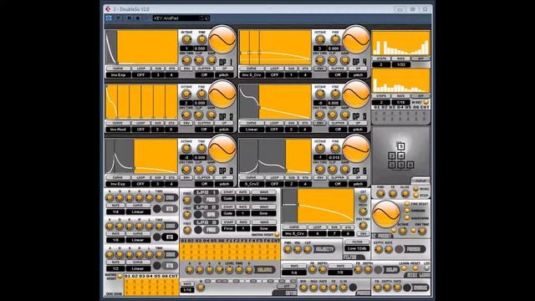Click the LFO 1 FREE button
This screenshot has height=301, width=535.
211,200
